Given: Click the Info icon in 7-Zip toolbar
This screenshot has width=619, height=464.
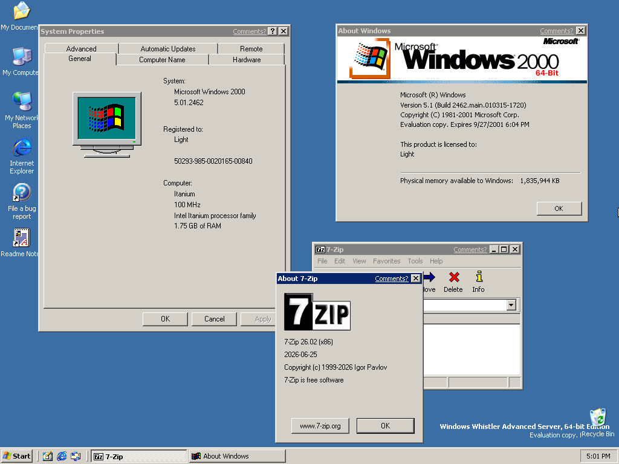Looking at the screenshot, I should click(479, 277).
